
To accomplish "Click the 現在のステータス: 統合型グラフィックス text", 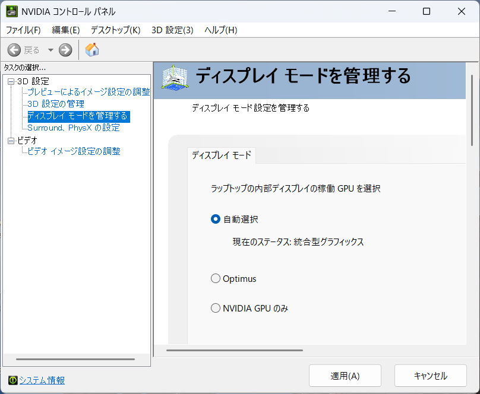I will pyautogui.click(x=298, y=242).
